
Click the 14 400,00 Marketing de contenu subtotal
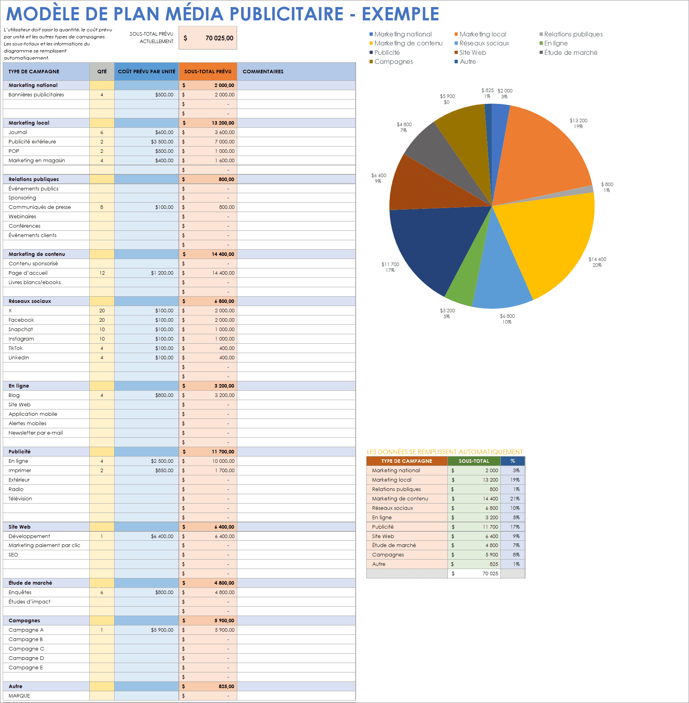208,254
